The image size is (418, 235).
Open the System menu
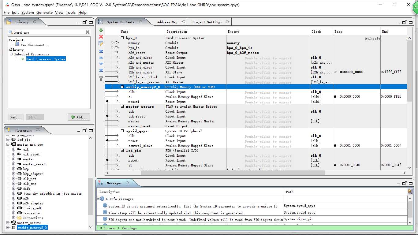pyautogui.click(x=28, y=12)
